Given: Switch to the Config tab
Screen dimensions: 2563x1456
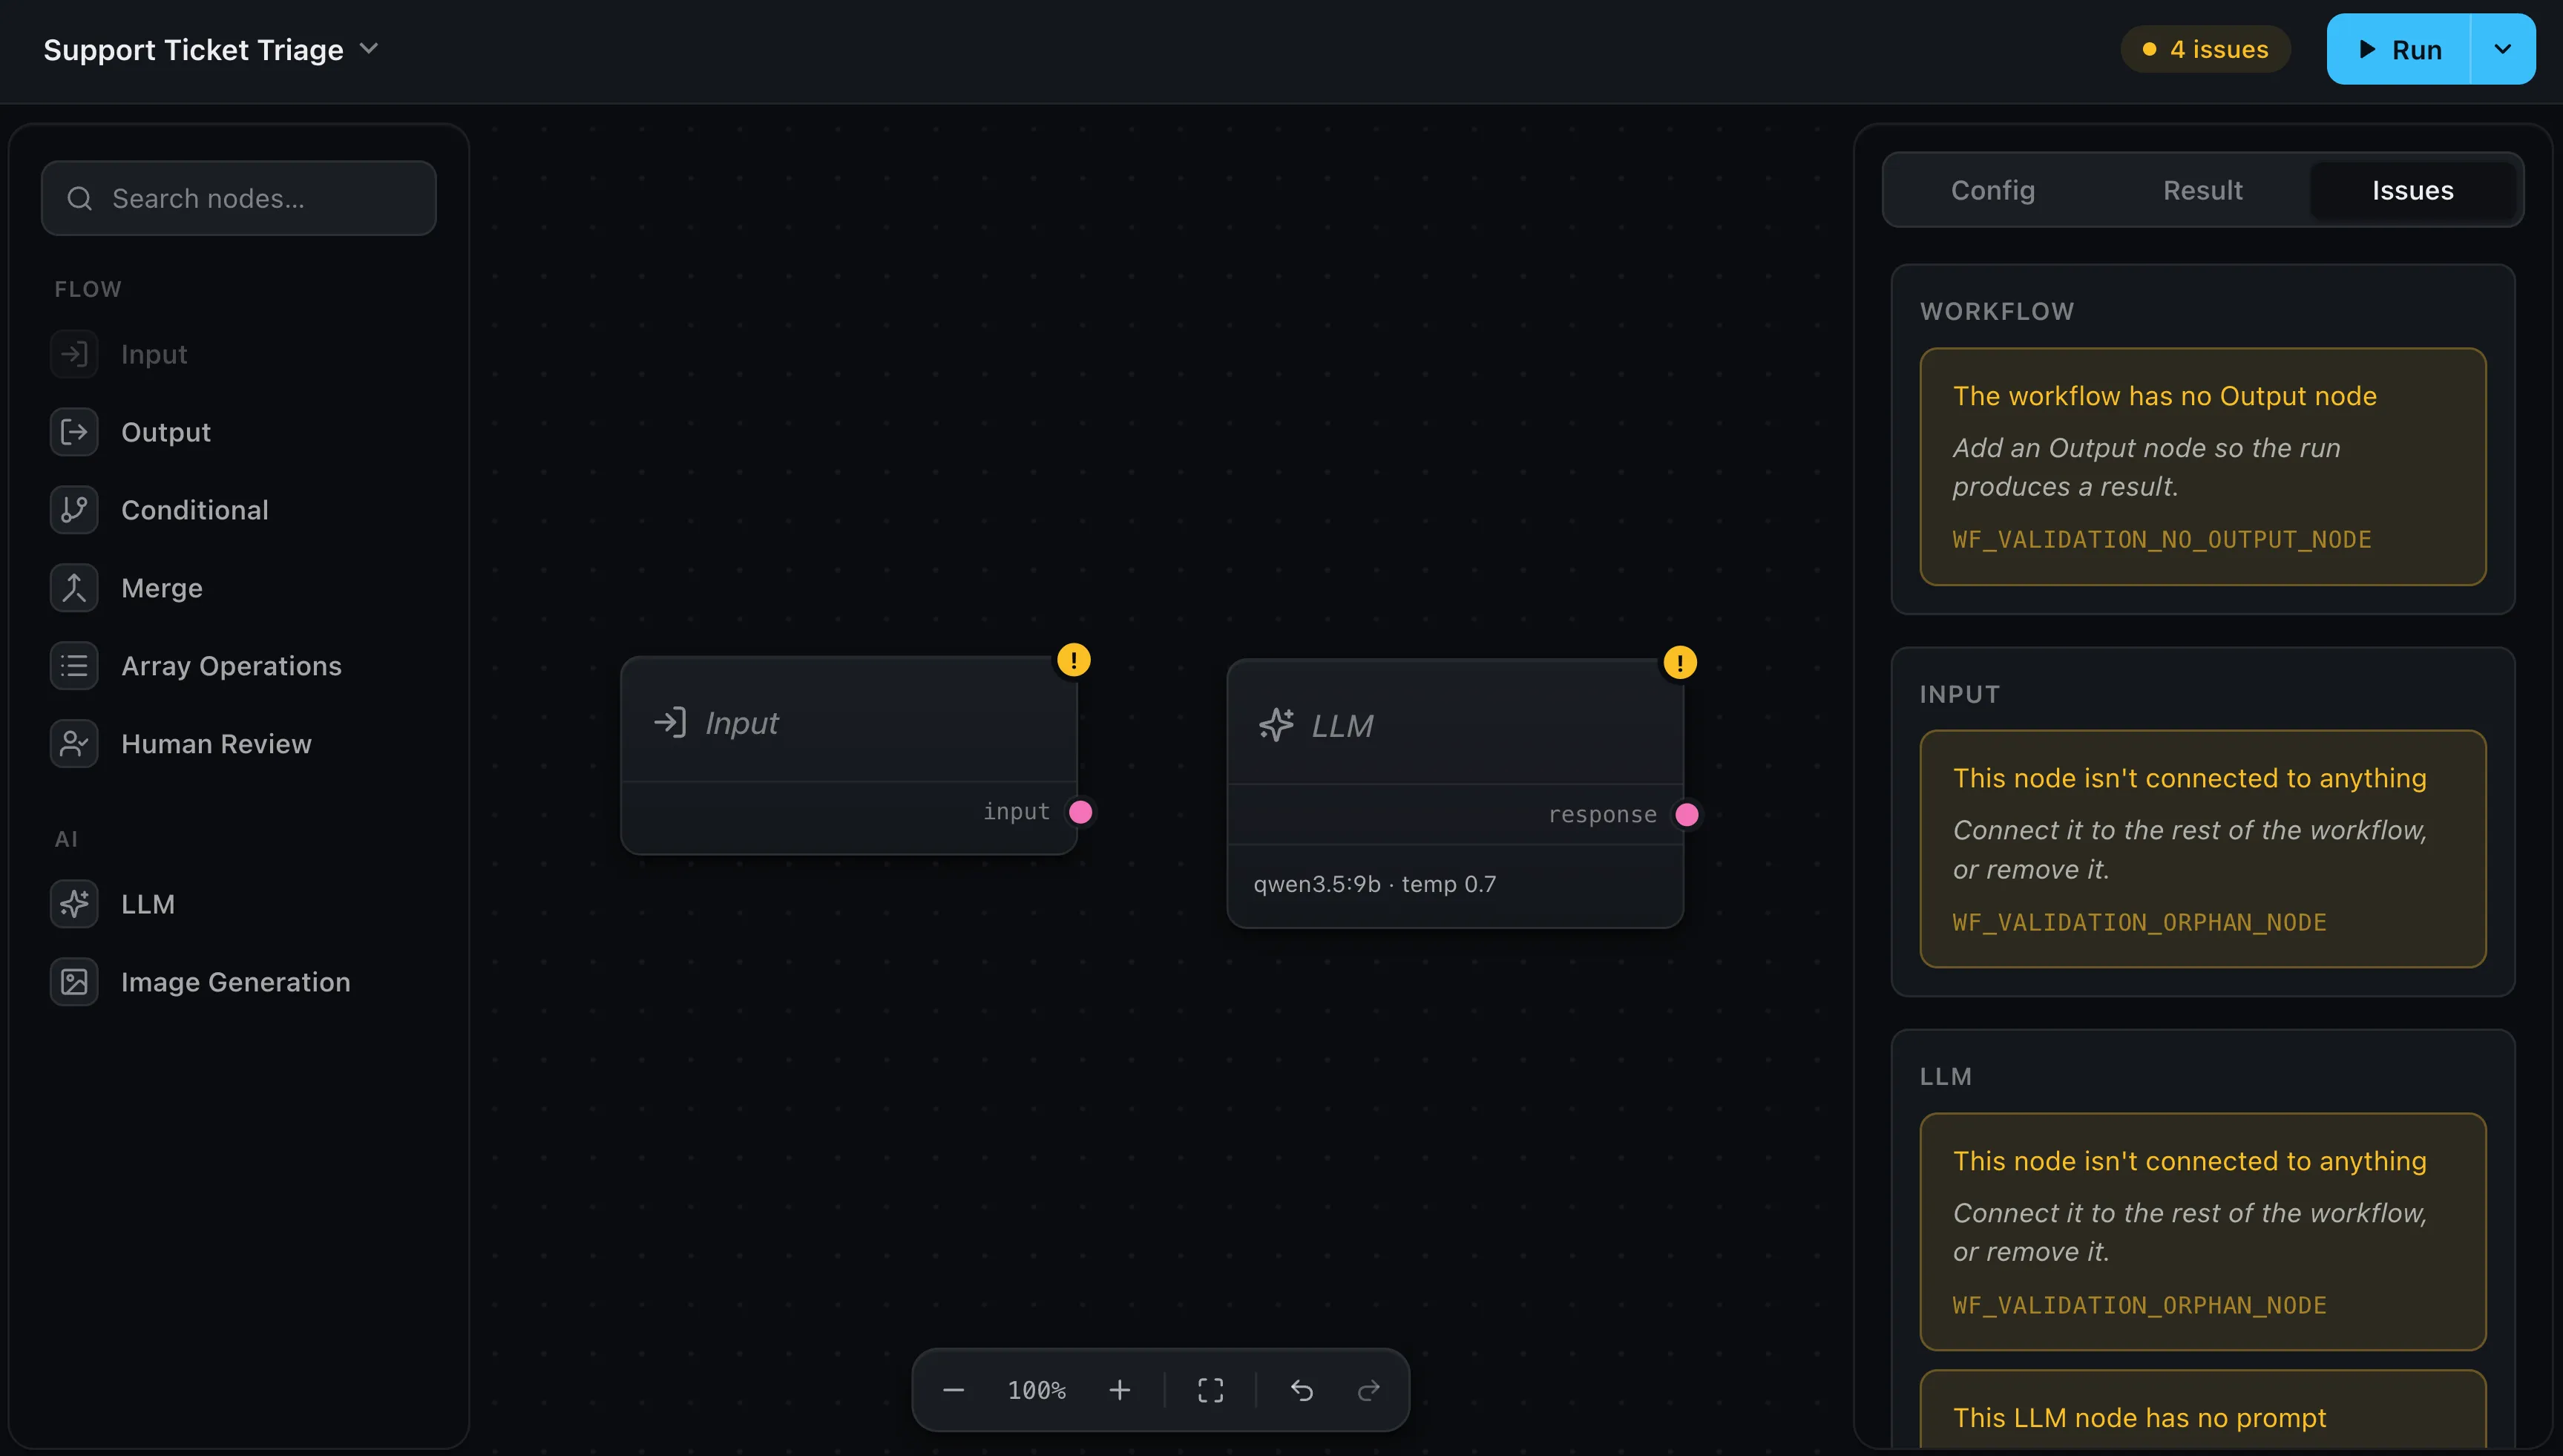Looking at the screenshot, I should [1993, 190].
